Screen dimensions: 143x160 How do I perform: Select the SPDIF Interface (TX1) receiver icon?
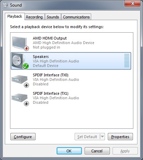20,98
